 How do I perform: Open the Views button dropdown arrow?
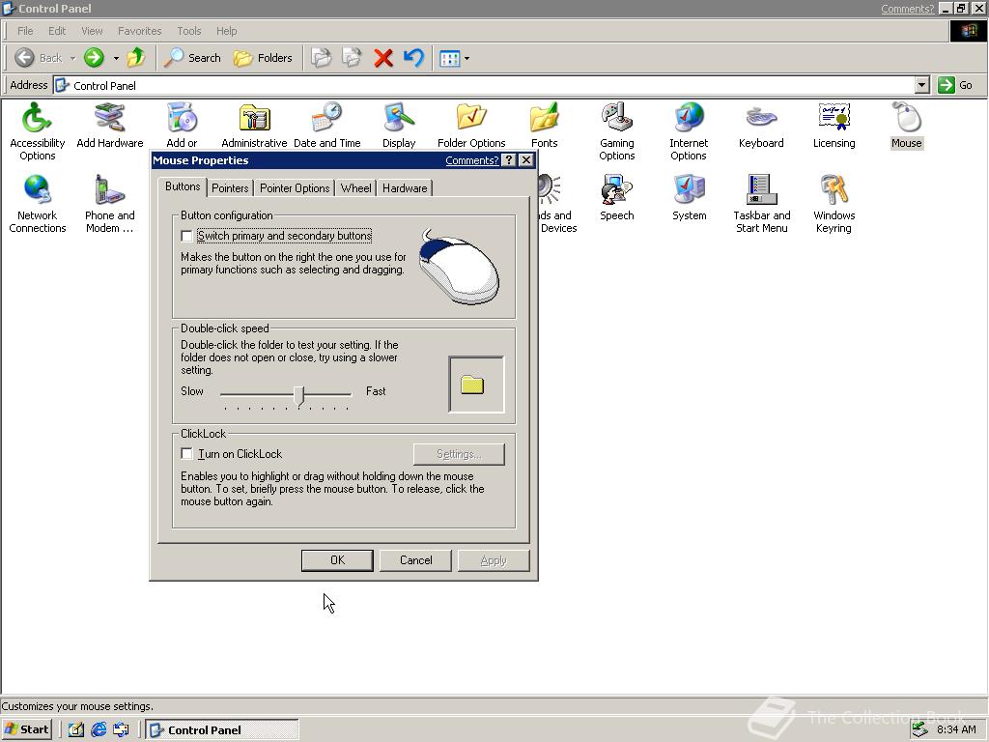tap(466, 58)
